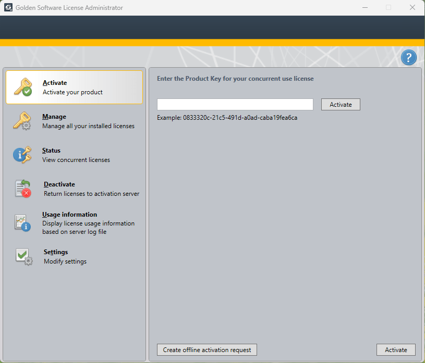Image resolution: width=425 pixels, height=363 pixels.
Task: Click Activate button beside the key field
Action: (341, 105)
